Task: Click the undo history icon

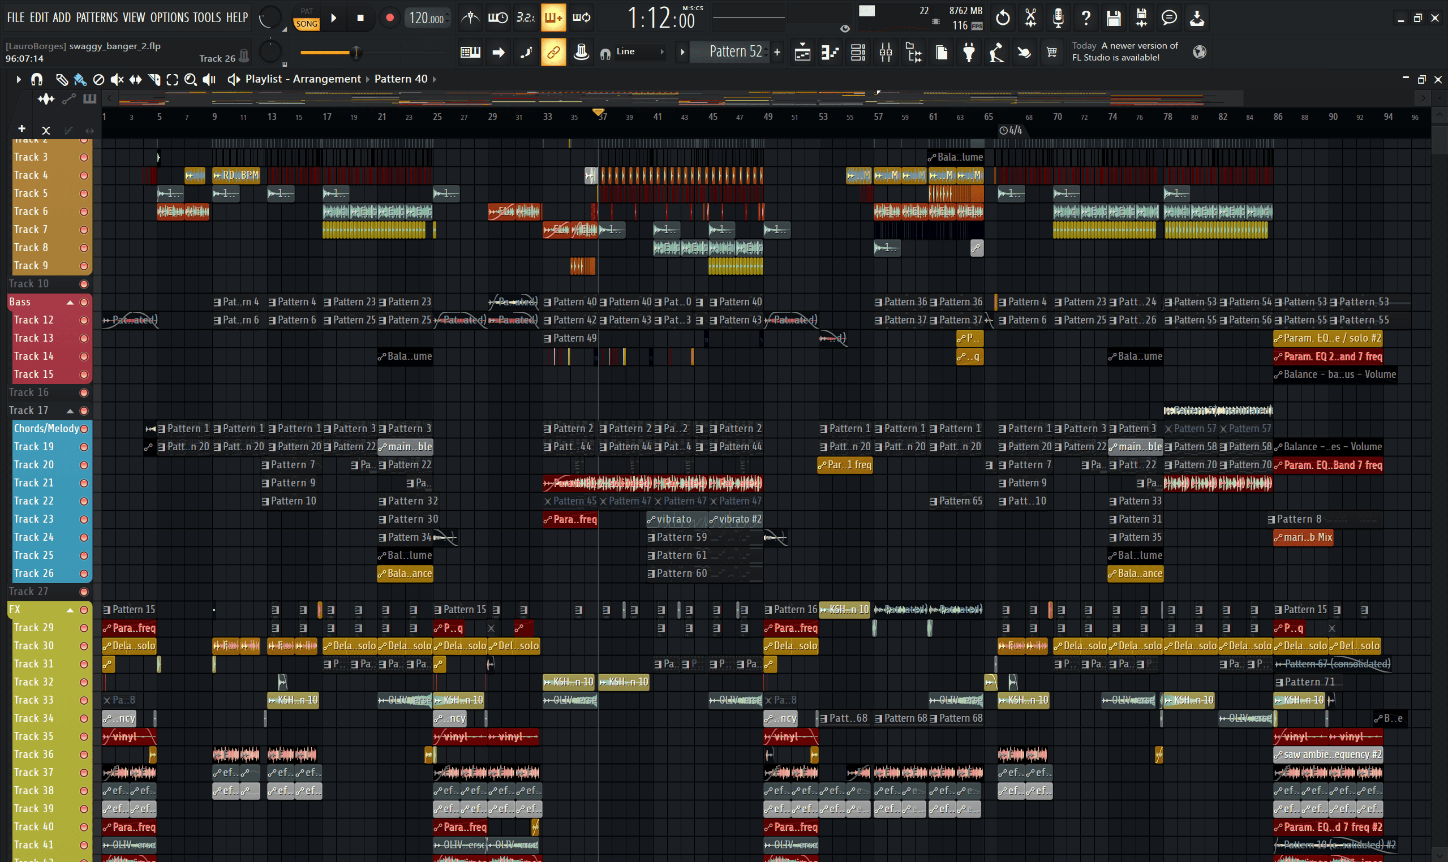Action: pyautogui.click(x=1003, y=18)
